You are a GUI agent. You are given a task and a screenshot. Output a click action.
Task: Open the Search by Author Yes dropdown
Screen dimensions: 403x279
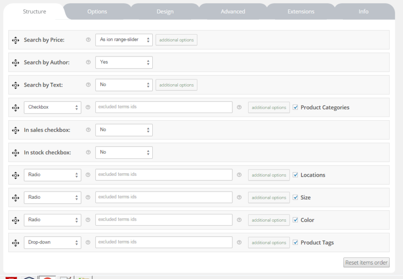coord(124,62)
